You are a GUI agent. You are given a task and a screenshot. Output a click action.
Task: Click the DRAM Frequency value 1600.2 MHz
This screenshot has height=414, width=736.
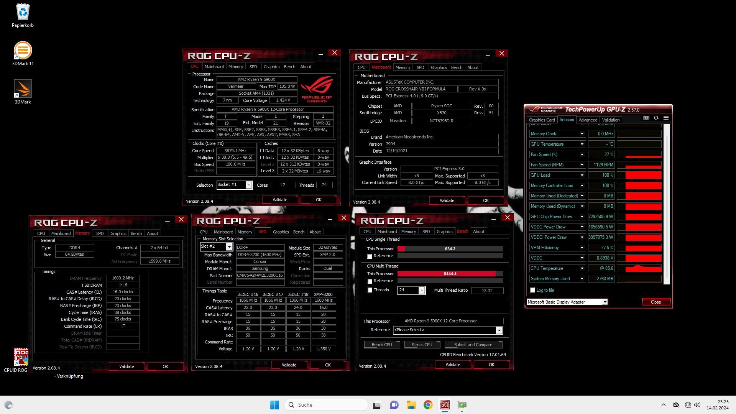123,278
